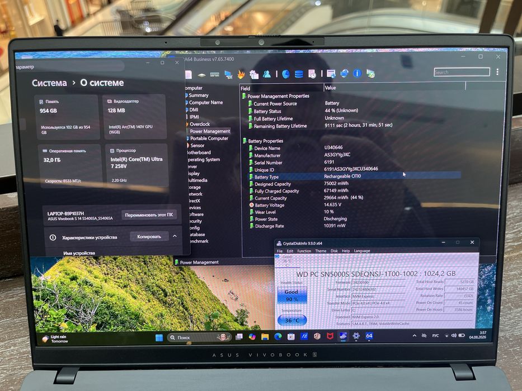Open the three-dot menu in AIDA64
Screen dimensions: 522x391
(497, 72)
